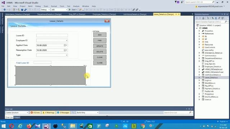Expand the UserControls folder

pos(199,47)
